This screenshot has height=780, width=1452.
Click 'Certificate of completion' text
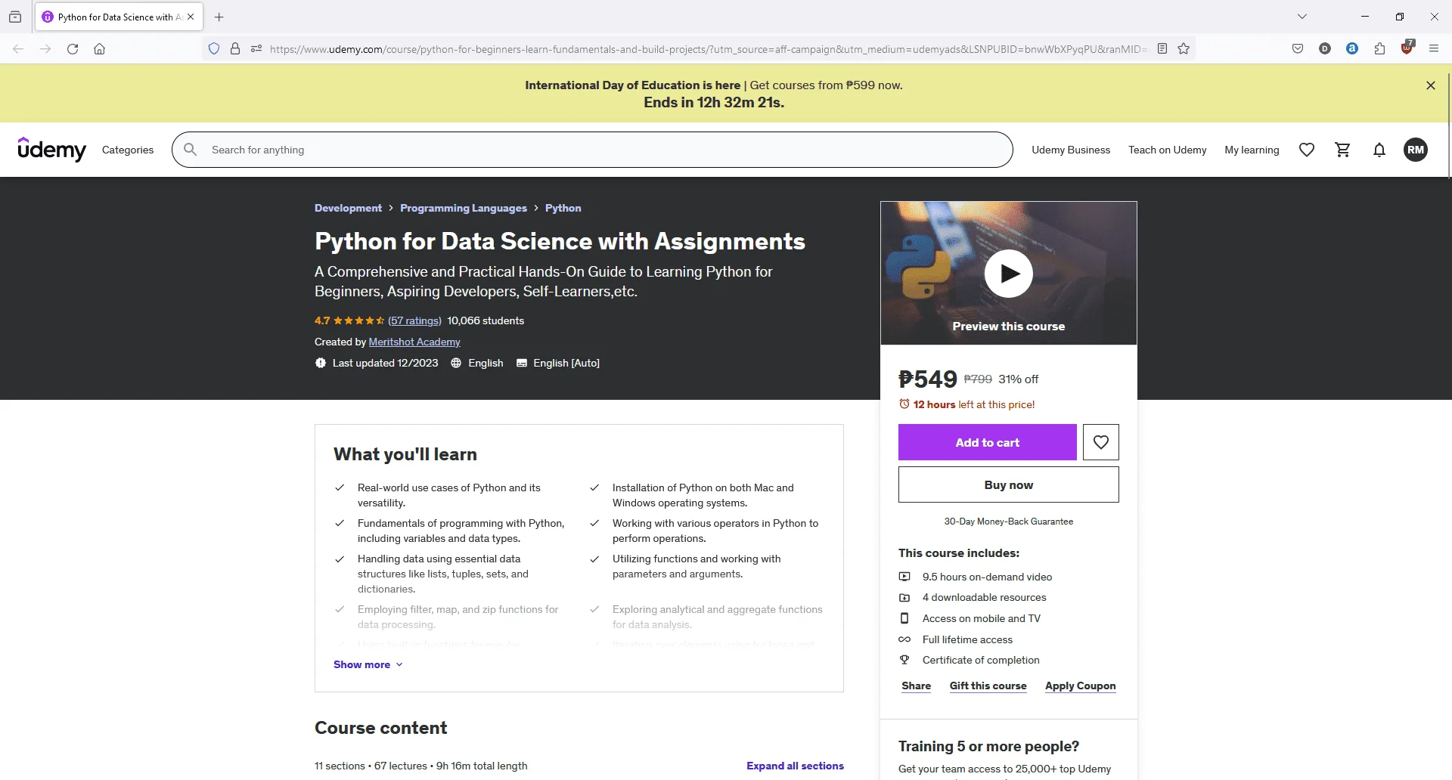click(x=981, y=660)
